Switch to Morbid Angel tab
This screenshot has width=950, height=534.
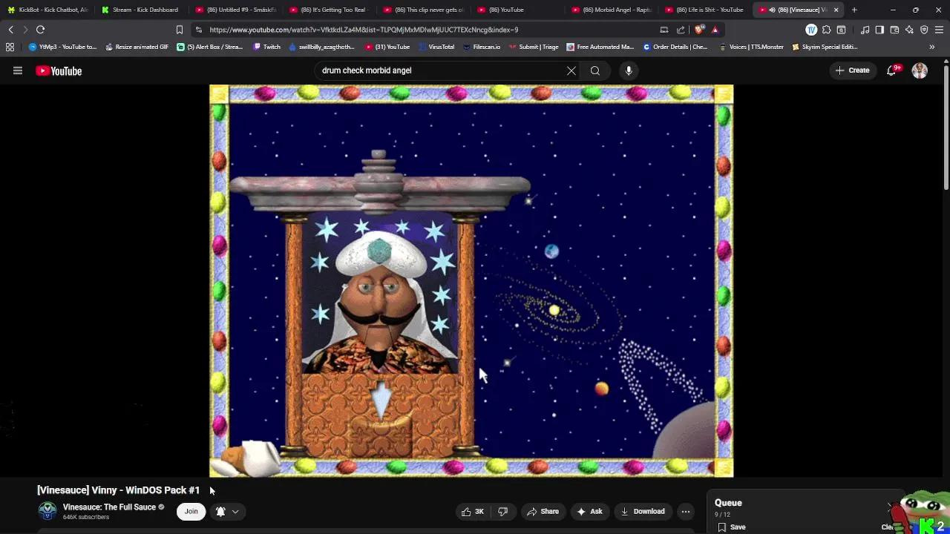pos(612,10)
